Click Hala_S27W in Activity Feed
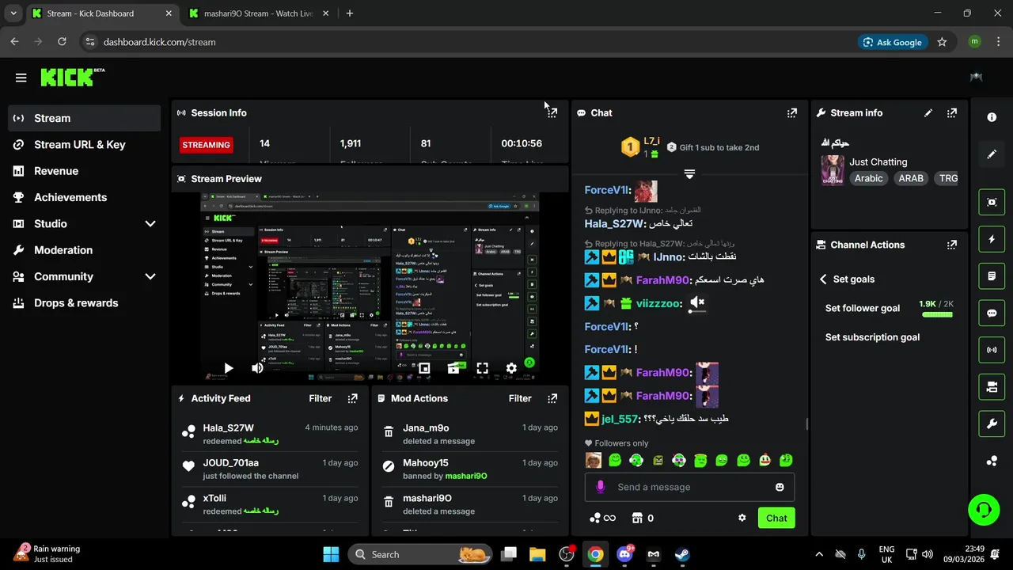The width and height of the screenshot is (1013, 570). [x=228, y=427]
